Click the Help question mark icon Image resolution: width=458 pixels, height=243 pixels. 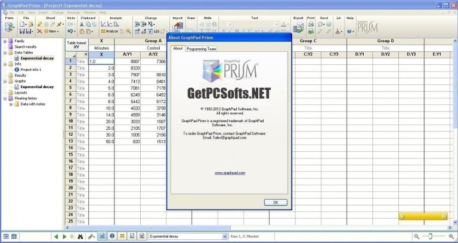[x=349, y=31]
